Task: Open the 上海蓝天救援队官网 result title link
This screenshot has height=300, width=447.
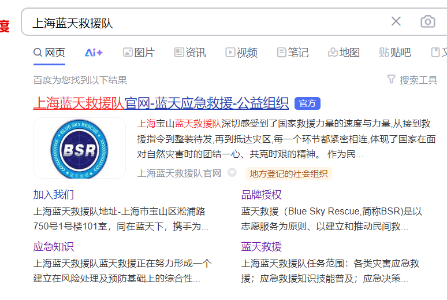Action: coord(161,103)
